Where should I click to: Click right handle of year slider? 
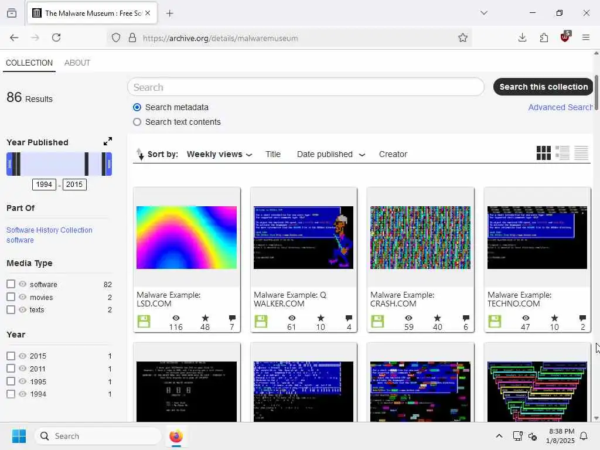pos(108,164)
